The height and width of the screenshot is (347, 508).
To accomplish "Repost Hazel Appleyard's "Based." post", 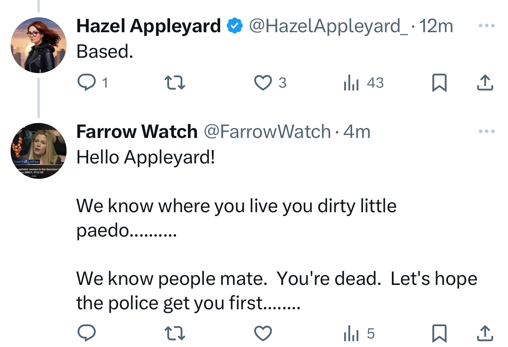I will (175, 83).
